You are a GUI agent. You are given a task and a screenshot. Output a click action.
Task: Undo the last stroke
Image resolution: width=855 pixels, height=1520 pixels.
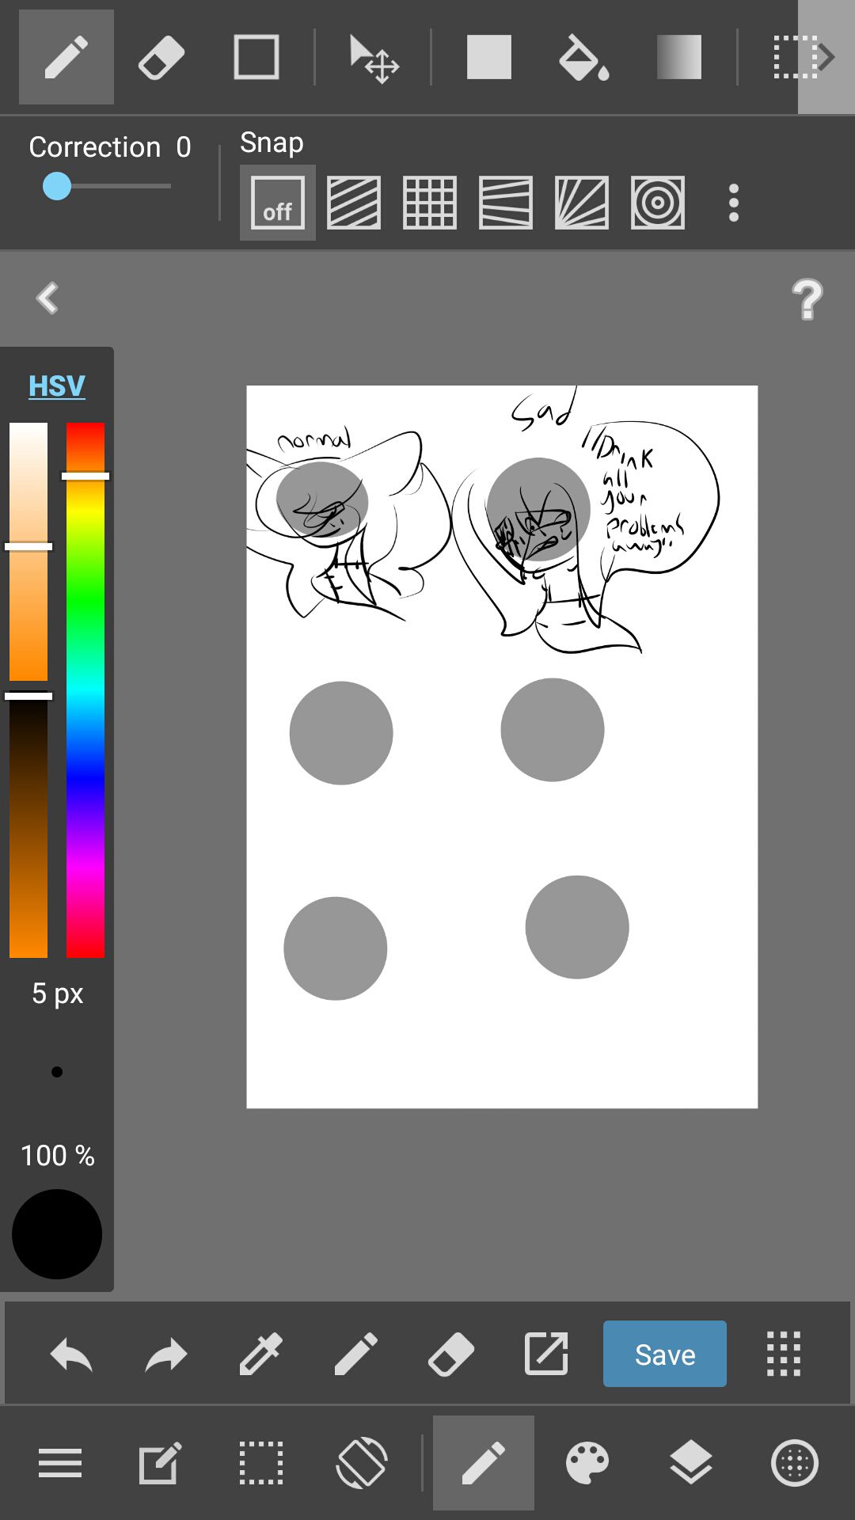pyautogui.click(x=71, y=1354)
